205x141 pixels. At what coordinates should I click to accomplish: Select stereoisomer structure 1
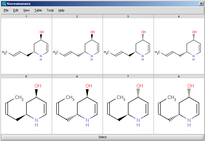pos(26,46)
